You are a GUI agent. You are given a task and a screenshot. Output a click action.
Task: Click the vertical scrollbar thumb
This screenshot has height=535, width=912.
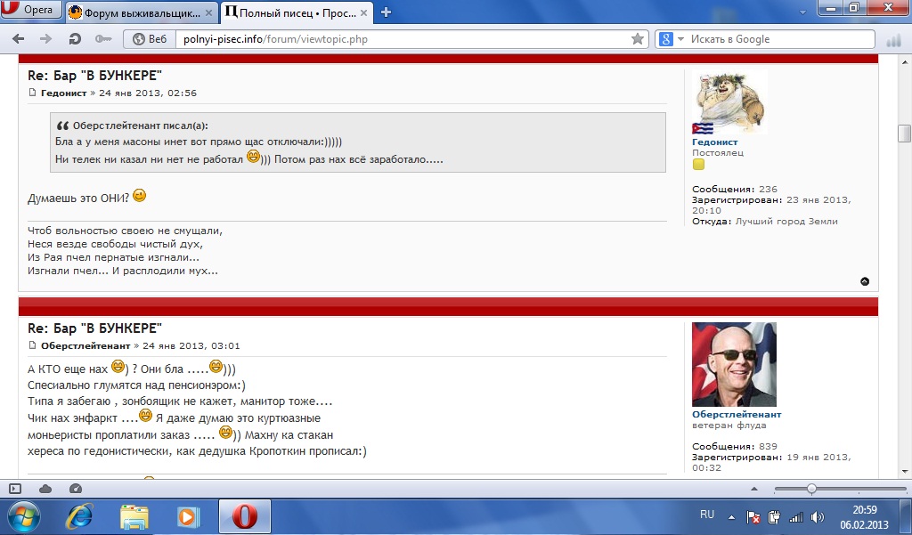tap(905, 134)
